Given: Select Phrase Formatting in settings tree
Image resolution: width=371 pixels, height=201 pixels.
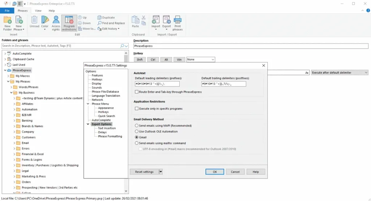Looking at the screenshot, I should coord(110,136).
